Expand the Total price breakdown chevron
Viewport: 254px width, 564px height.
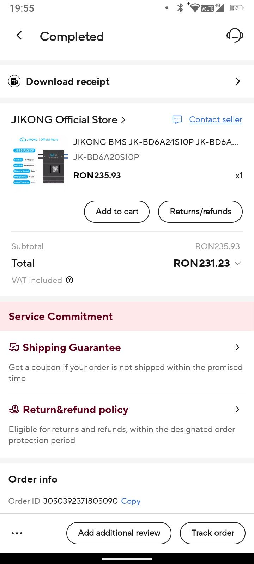[x=238, y=263]
